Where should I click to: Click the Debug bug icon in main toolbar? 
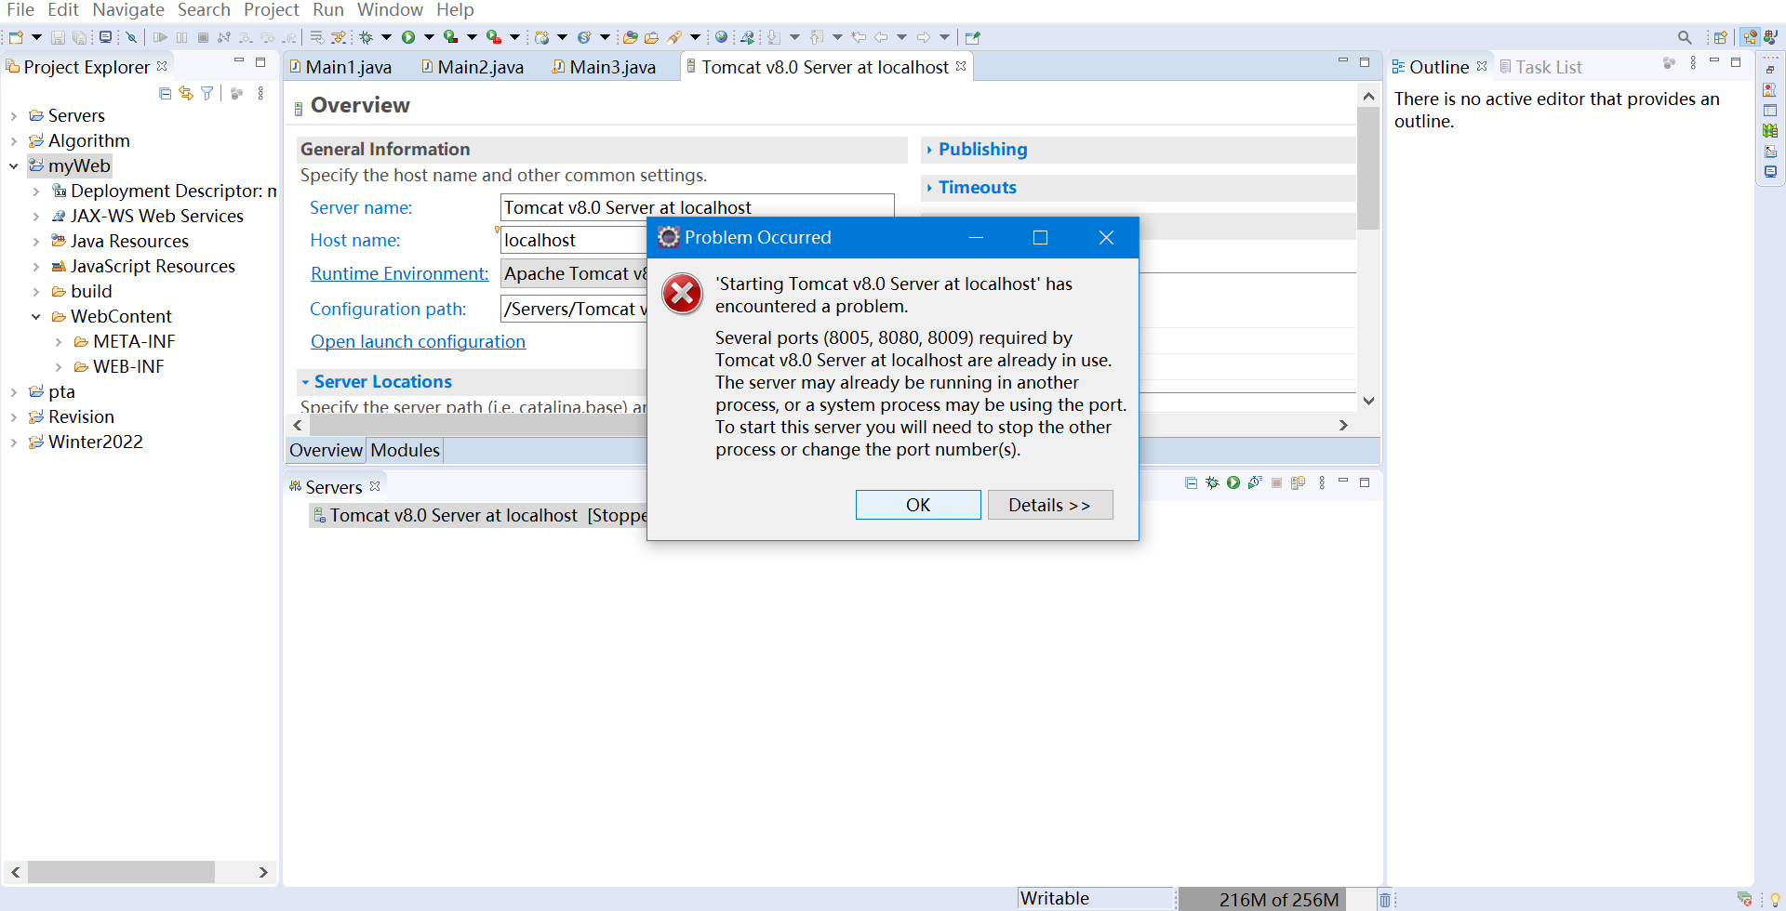(366, 37)
